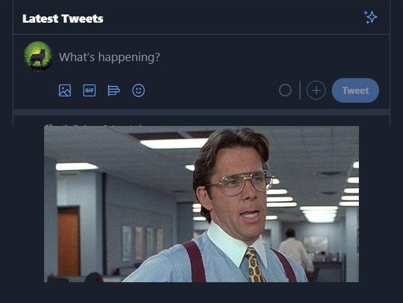403x303 pixels.
Task: Open the office man GIF image
Action: coord(201,203)
